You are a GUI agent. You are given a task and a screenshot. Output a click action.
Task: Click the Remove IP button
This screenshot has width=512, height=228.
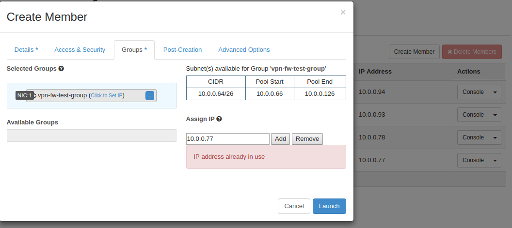(x=307, y=138)
